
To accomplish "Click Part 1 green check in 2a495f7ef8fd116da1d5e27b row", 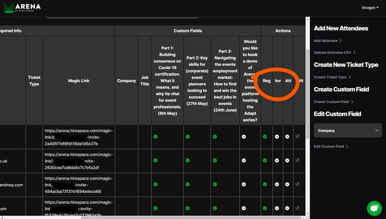I will pos(155,136).
